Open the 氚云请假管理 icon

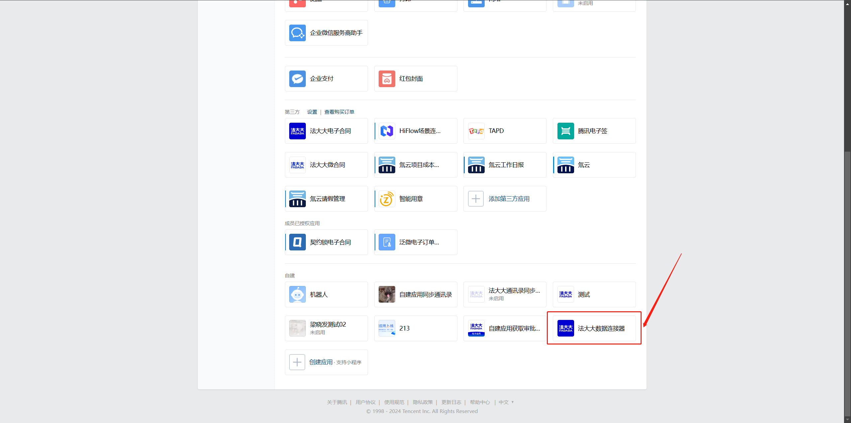[297, 199]
